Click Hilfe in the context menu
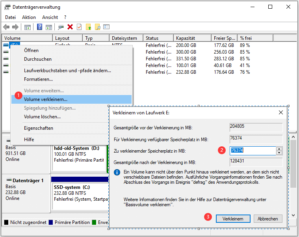 (60, 140)
